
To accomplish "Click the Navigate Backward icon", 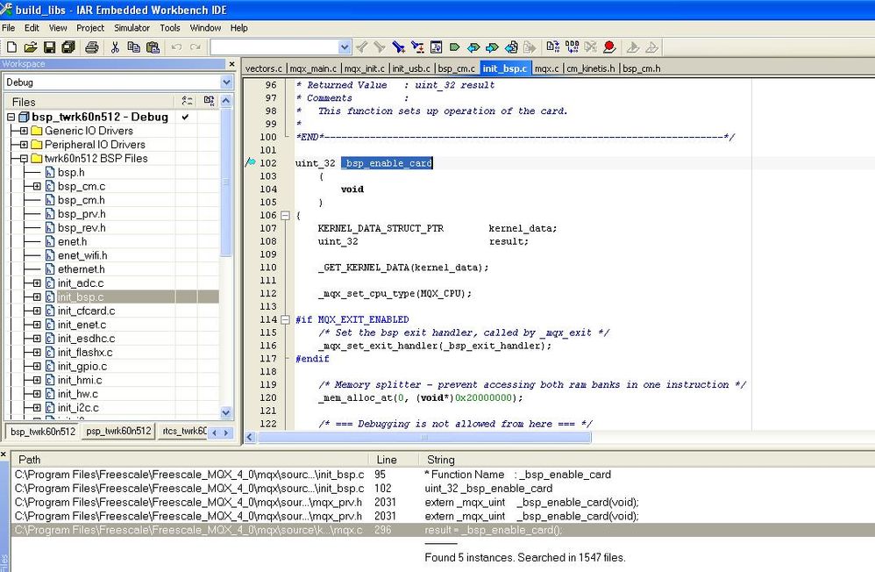I will coord(511,47).
